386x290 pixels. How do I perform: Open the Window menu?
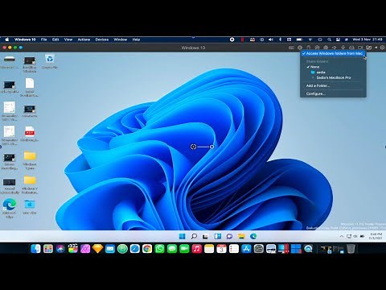[x=120, y=39]
